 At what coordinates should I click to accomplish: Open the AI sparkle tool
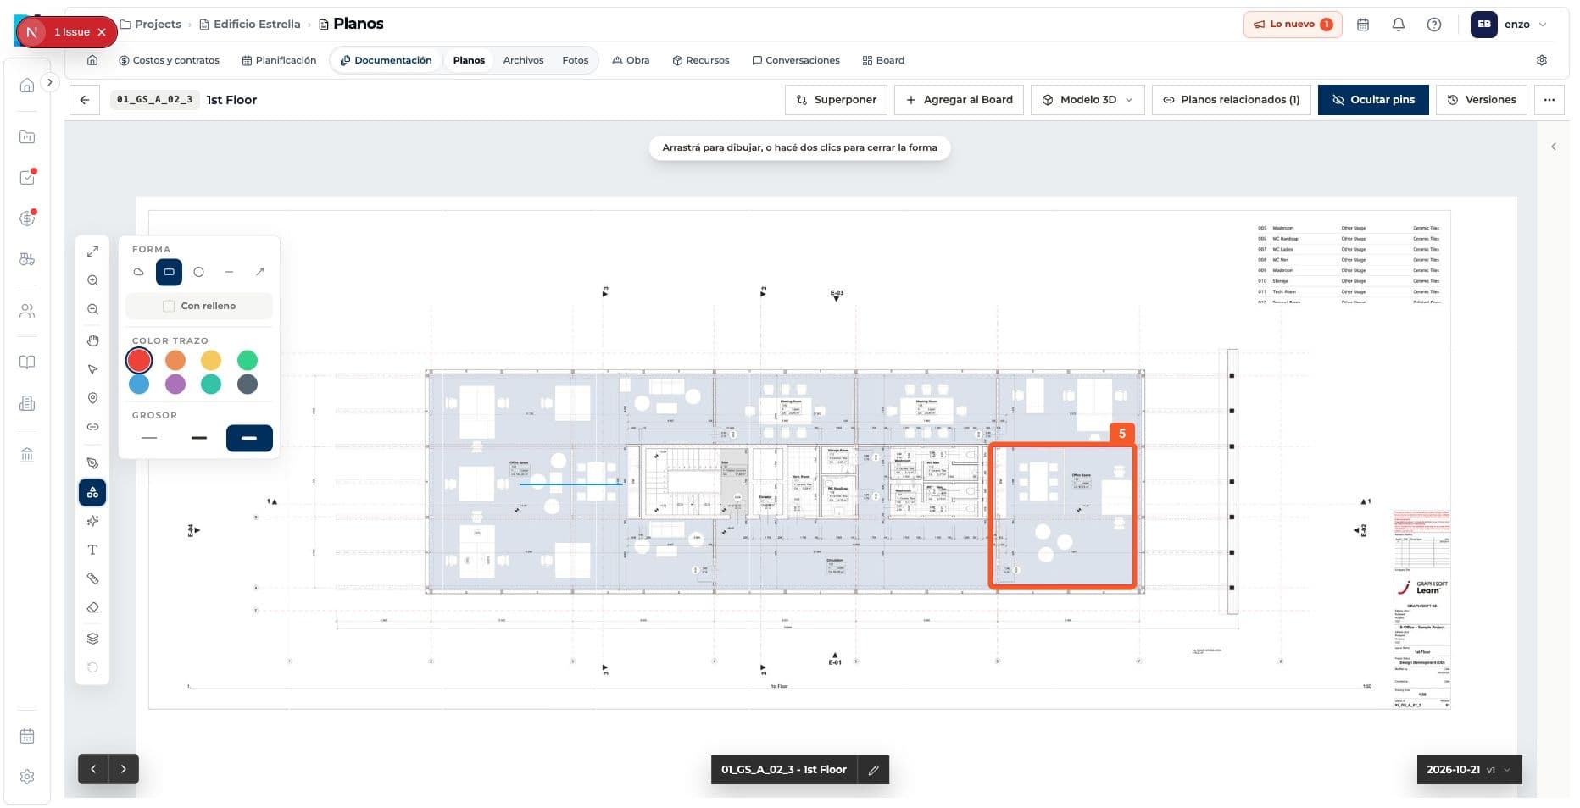[92, 521]
